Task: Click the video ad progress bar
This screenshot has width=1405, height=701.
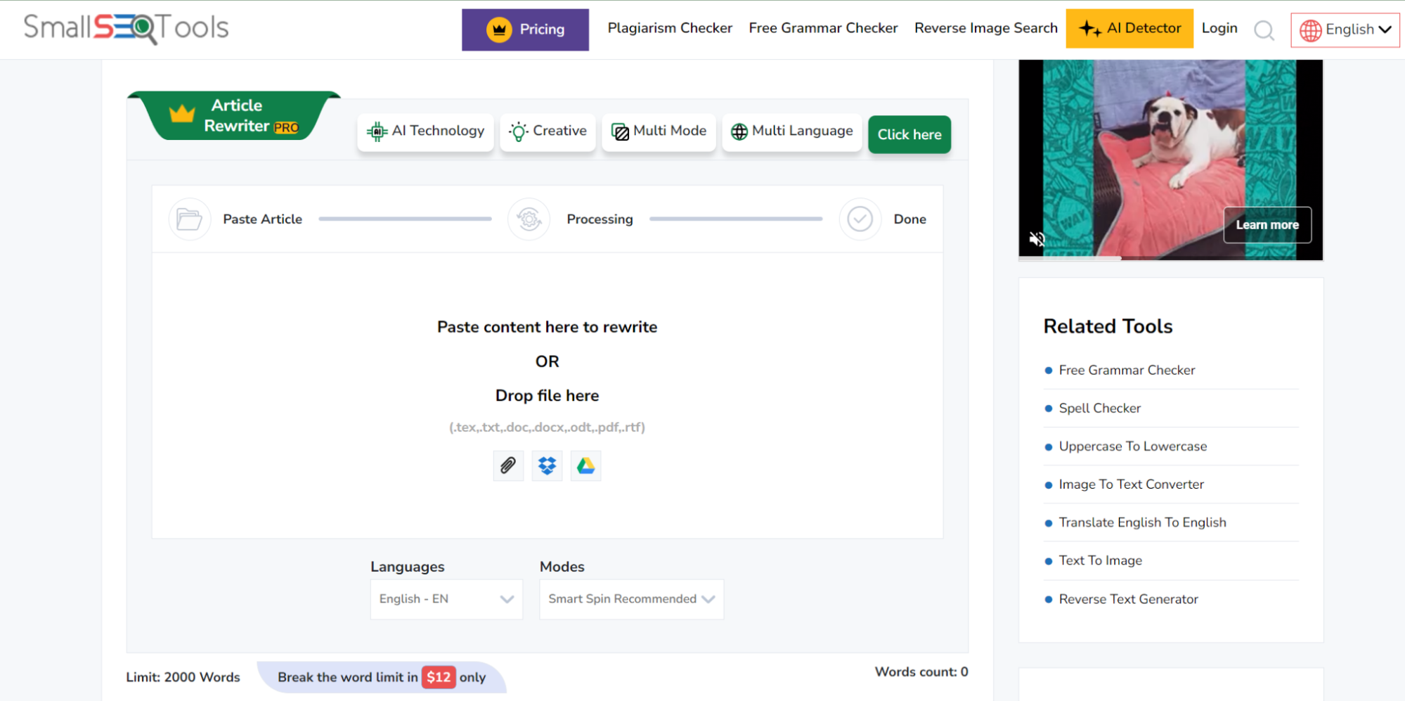Action: point(1171,258)
